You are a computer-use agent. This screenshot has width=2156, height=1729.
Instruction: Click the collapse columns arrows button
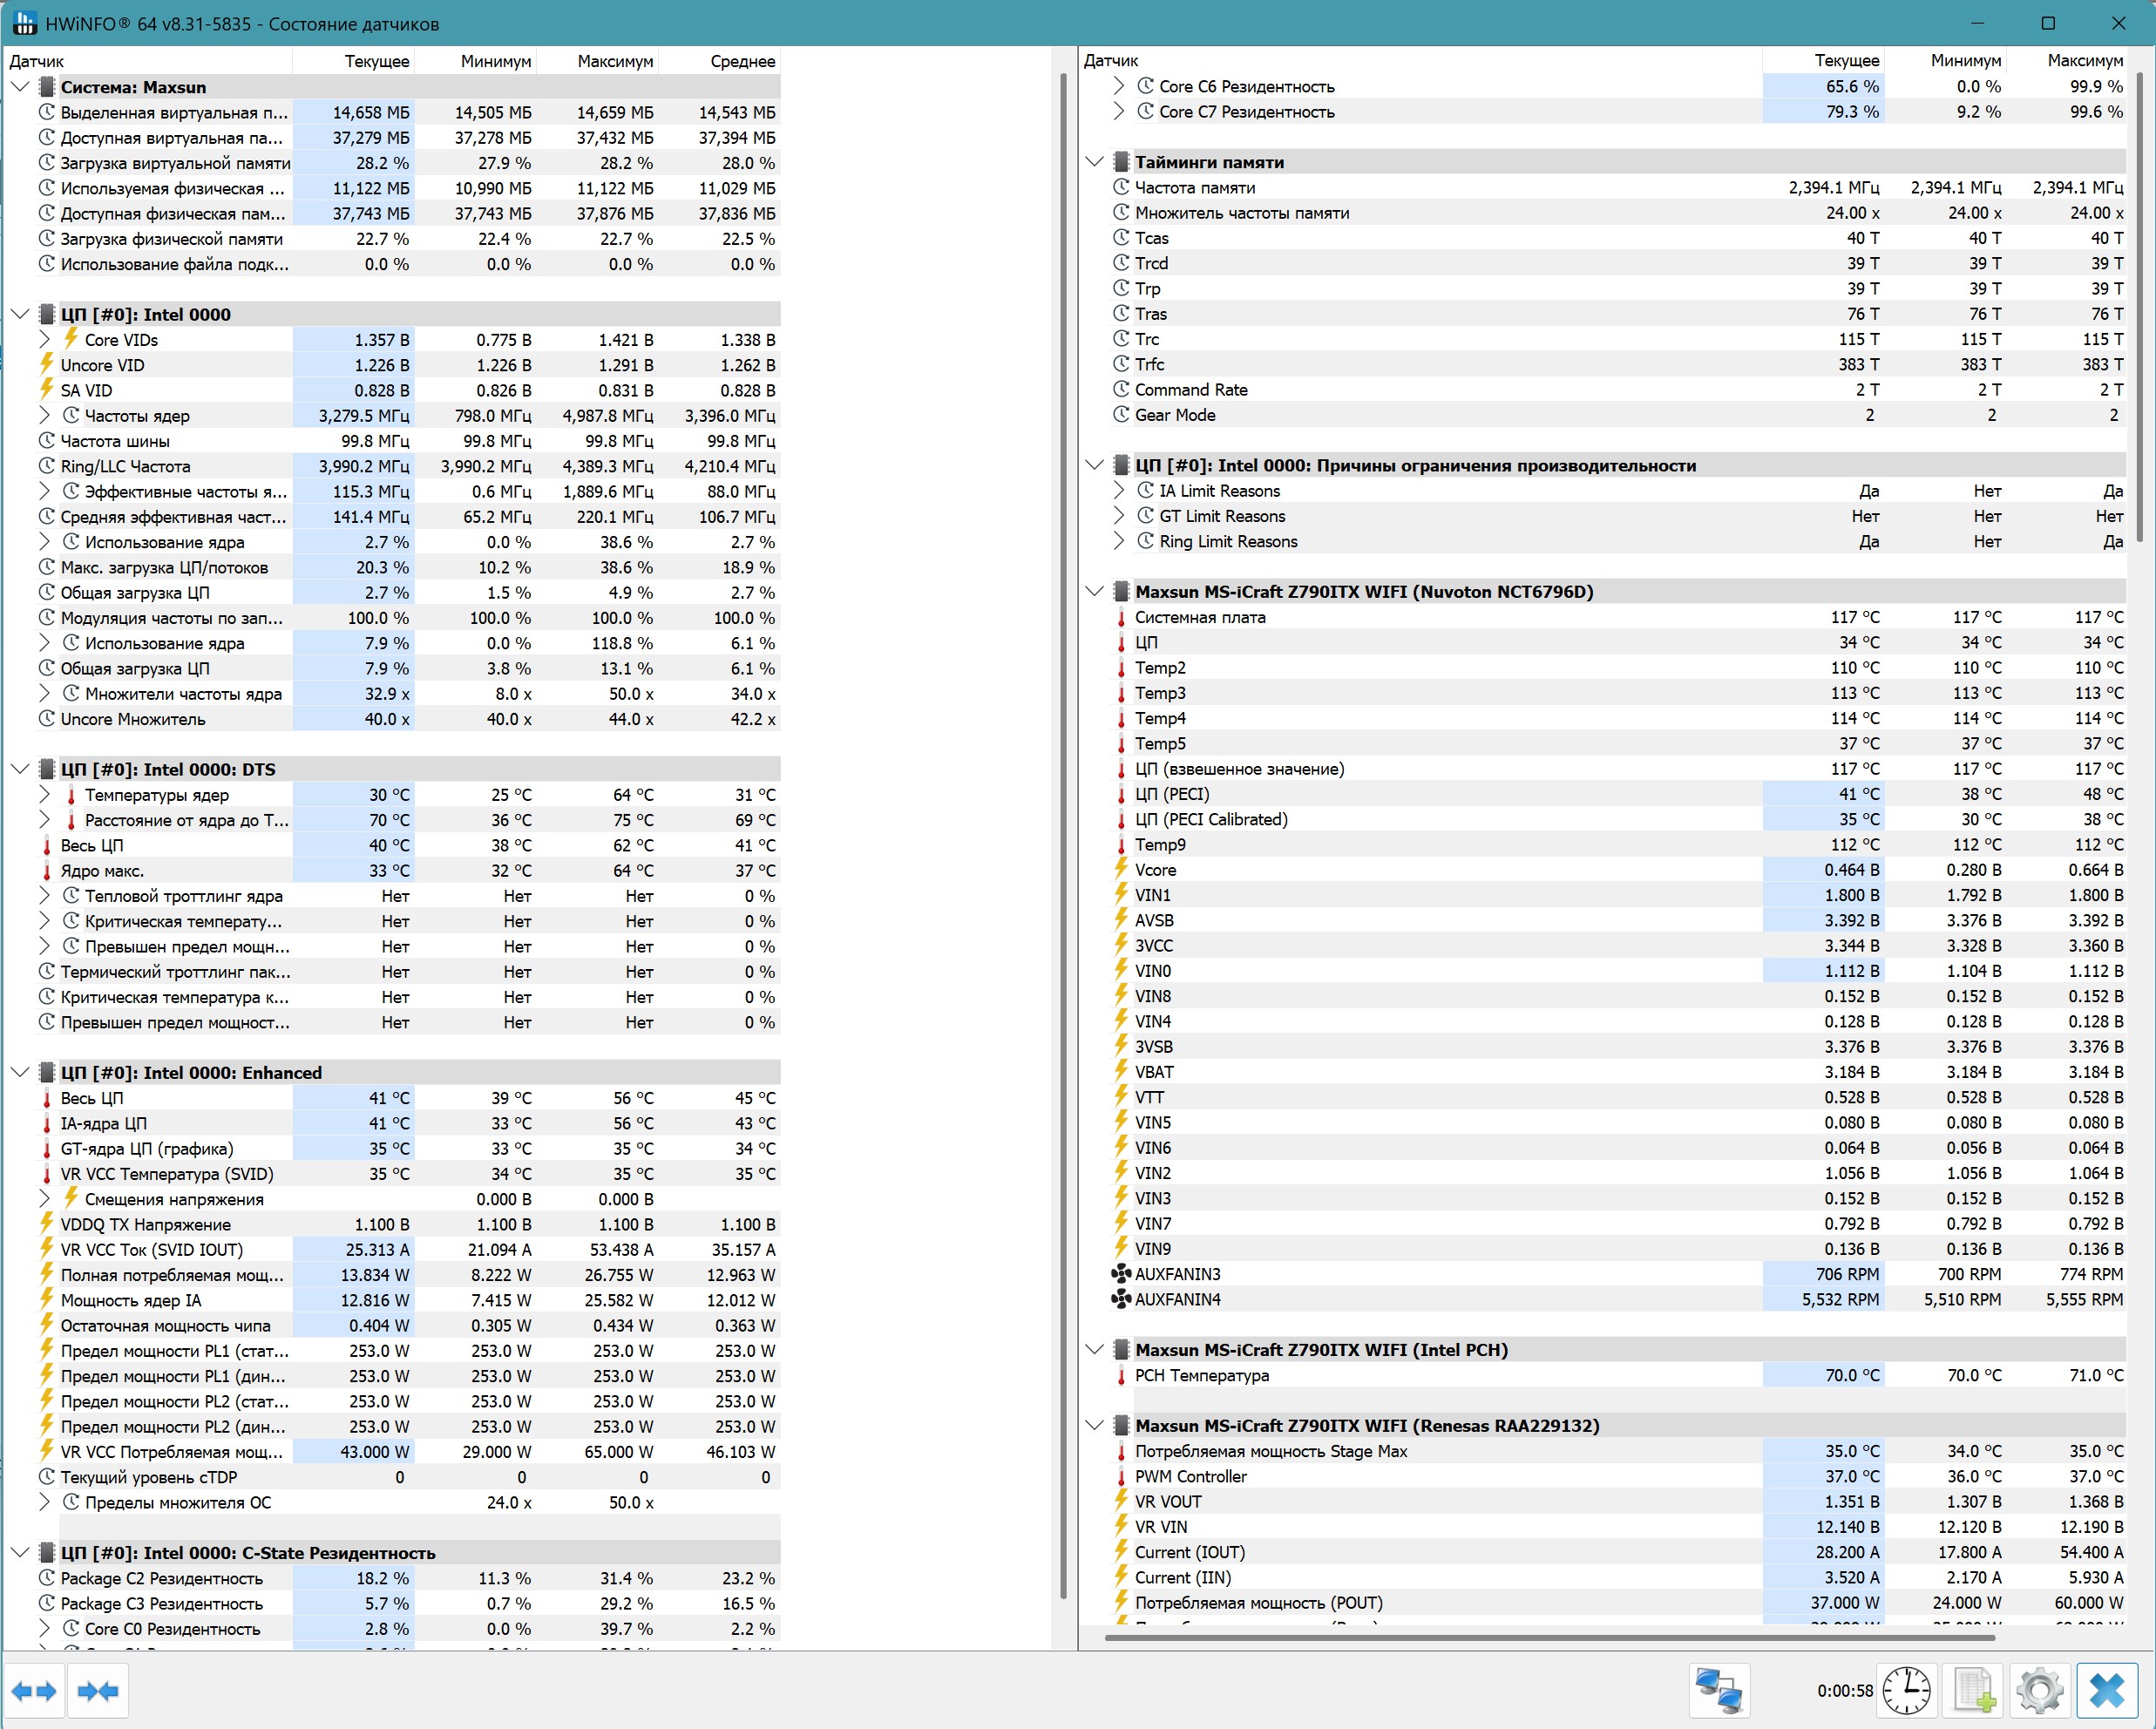98,1691
